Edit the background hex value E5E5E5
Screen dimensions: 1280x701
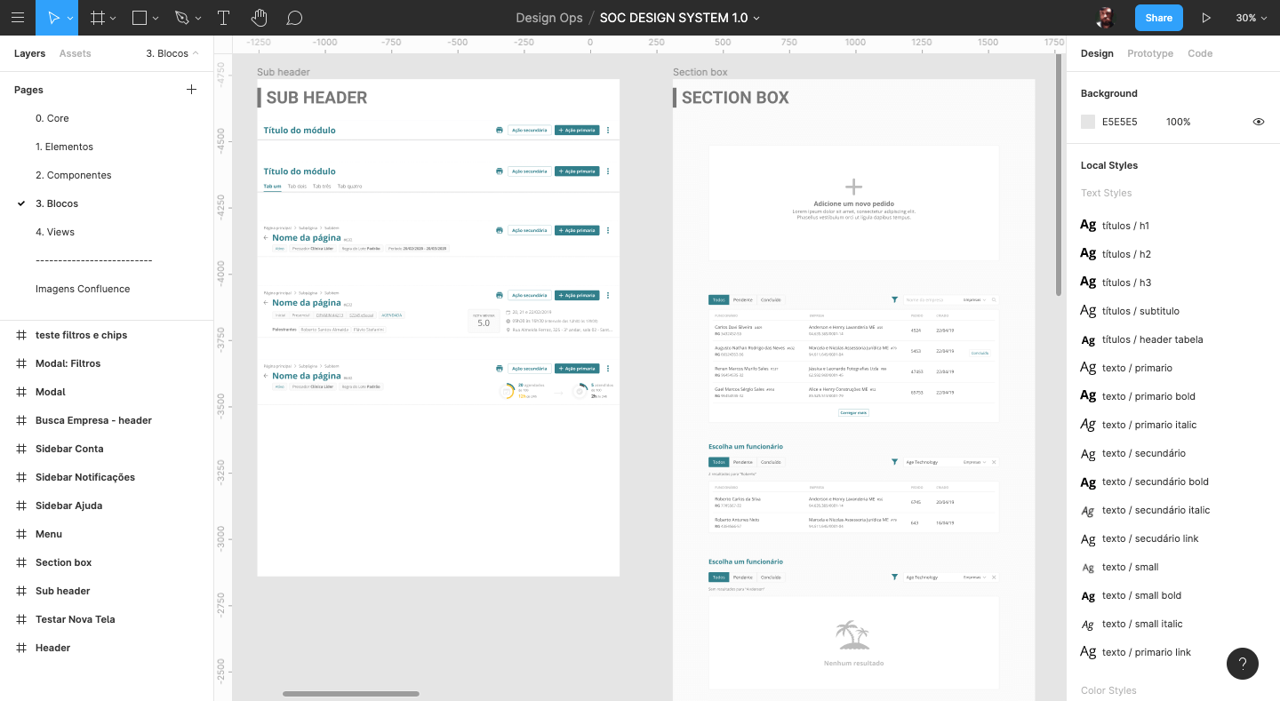[x=1119, y=122]
